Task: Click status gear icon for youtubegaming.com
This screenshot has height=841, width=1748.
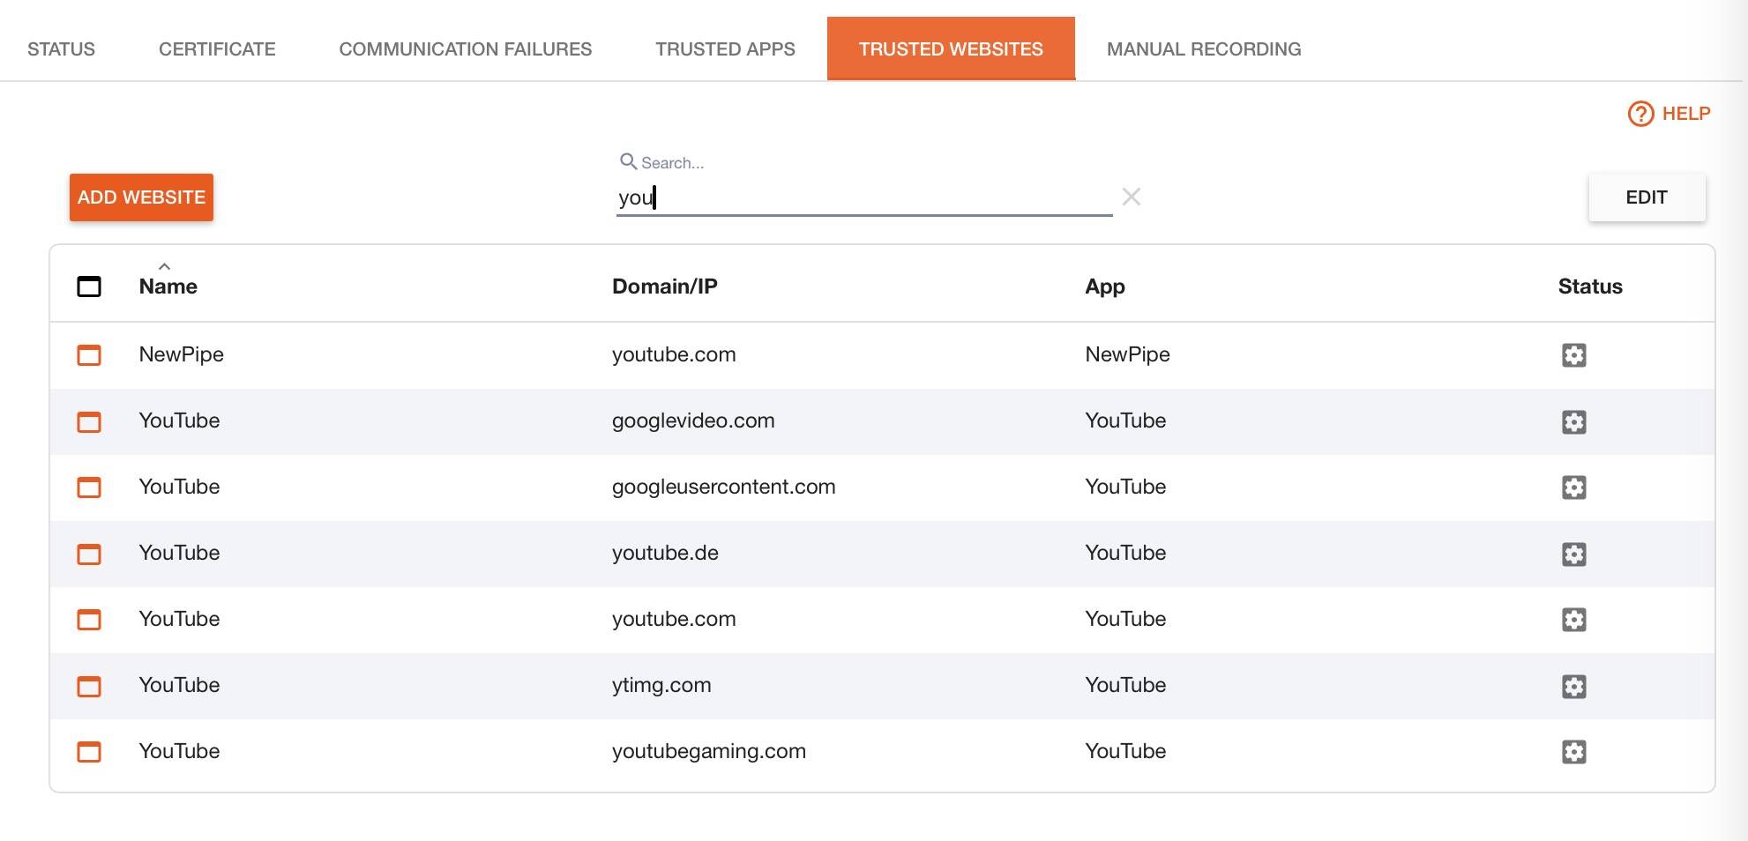Action: (1574, 752)
